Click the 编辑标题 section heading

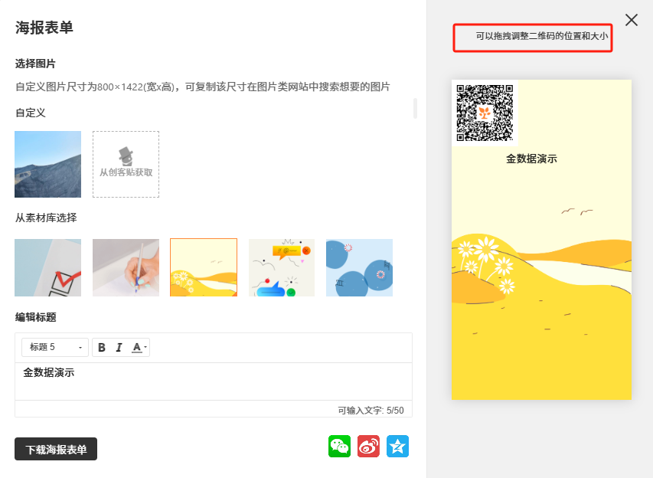(x=36, y=318)
